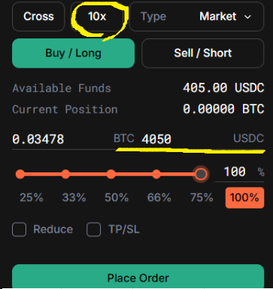273x289 pixels.
Task: Set order size to 75%
Action: pos(202,197)
